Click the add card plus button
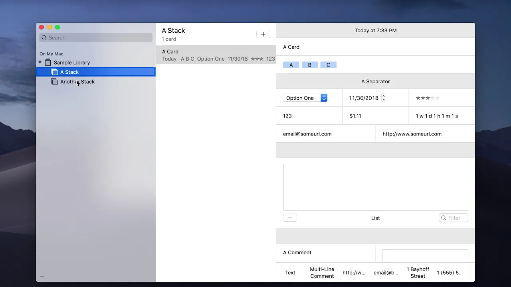This screenshot has width=511, height=287. 263,34
